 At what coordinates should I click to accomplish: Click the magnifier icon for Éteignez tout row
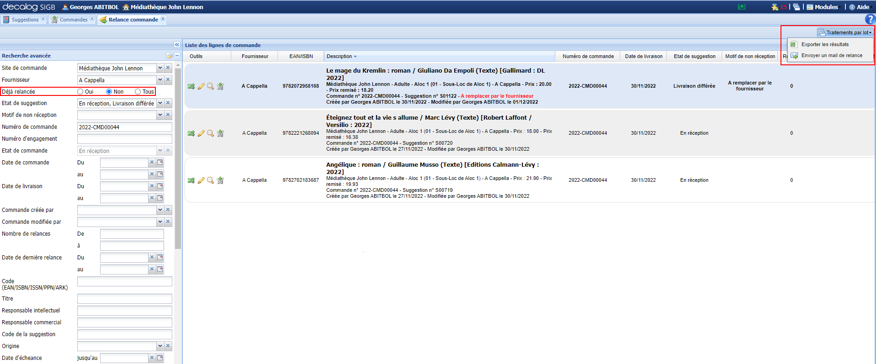click(210, 133)
